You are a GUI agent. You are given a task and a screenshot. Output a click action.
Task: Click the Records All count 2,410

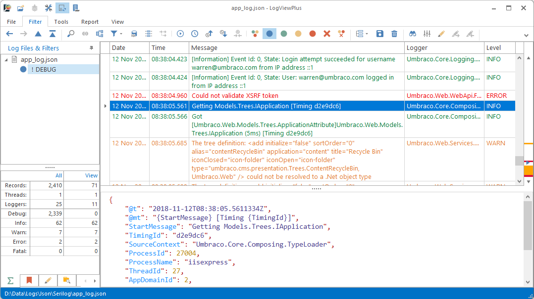pyautogui.click(x=55, y=185)
